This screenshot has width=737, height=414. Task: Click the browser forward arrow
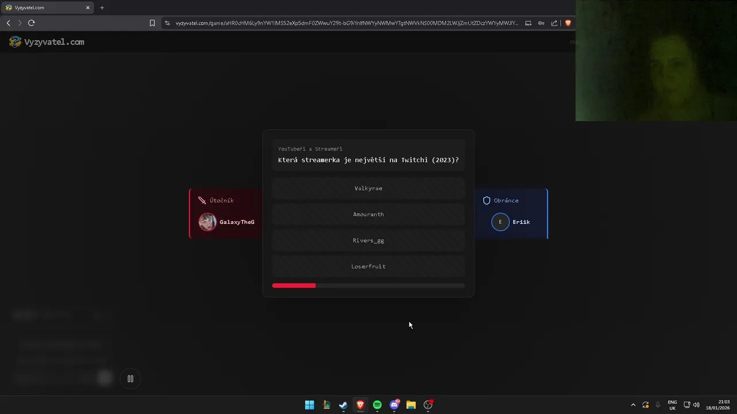tap(20, 23)
